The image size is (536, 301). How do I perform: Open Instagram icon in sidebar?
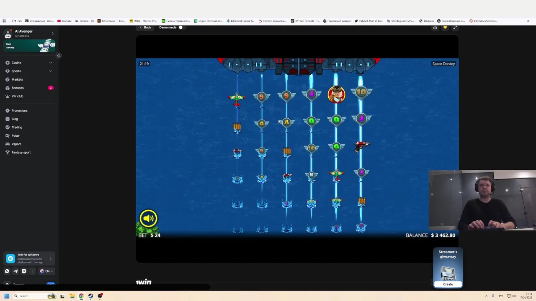pyautogui.click(x=24, y=271)
